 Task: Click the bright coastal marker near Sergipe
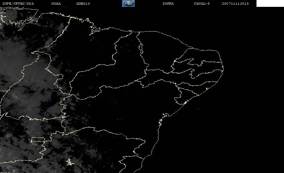186,103
